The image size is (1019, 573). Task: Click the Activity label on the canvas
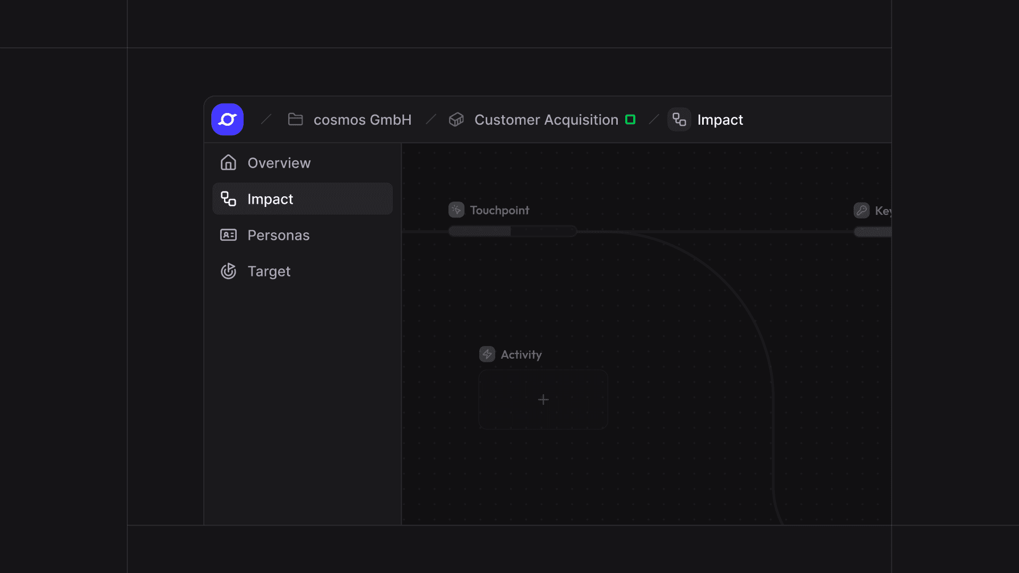[521, 354]
